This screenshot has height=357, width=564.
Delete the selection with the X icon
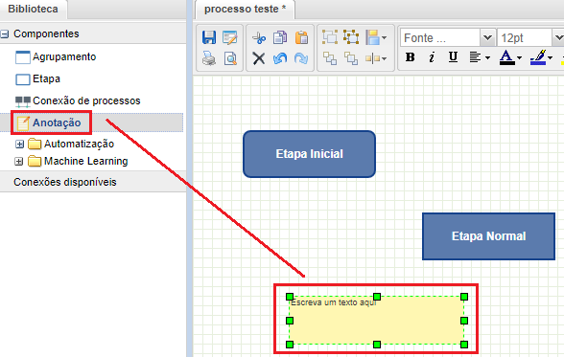[x=259, y=58]
